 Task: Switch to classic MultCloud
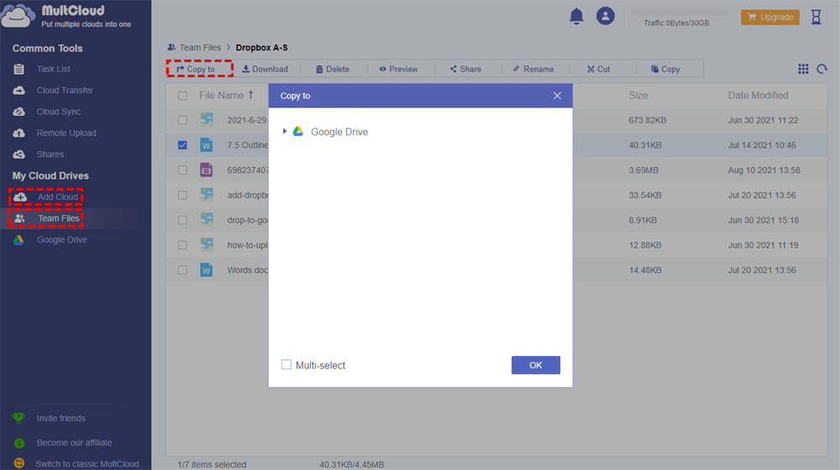pyautogui.click(x=87, y=464)
